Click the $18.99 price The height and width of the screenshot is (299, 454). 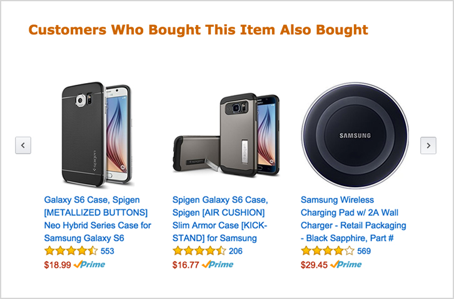coord(58,265)
